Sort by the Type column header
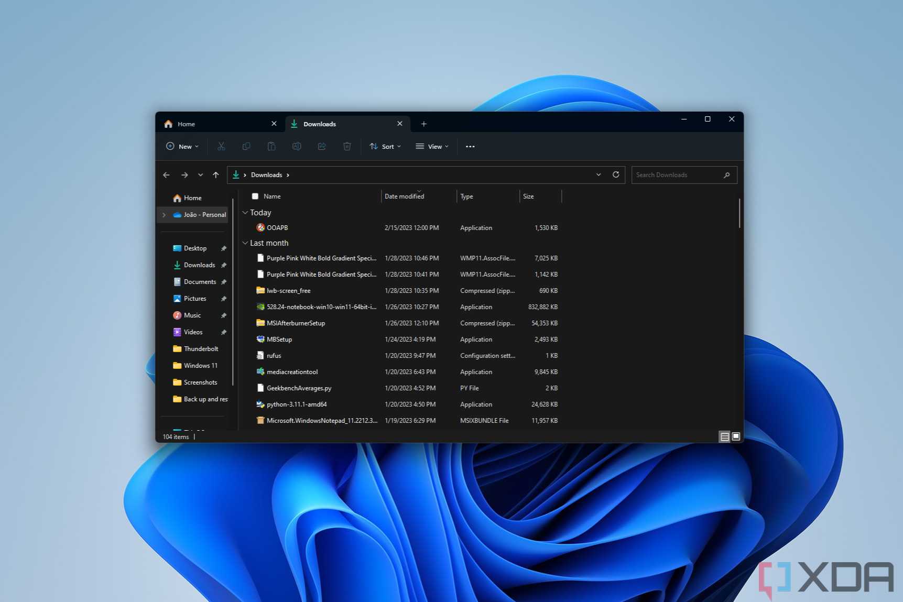This screenshot has width=903, height=602. click(488, 196)
